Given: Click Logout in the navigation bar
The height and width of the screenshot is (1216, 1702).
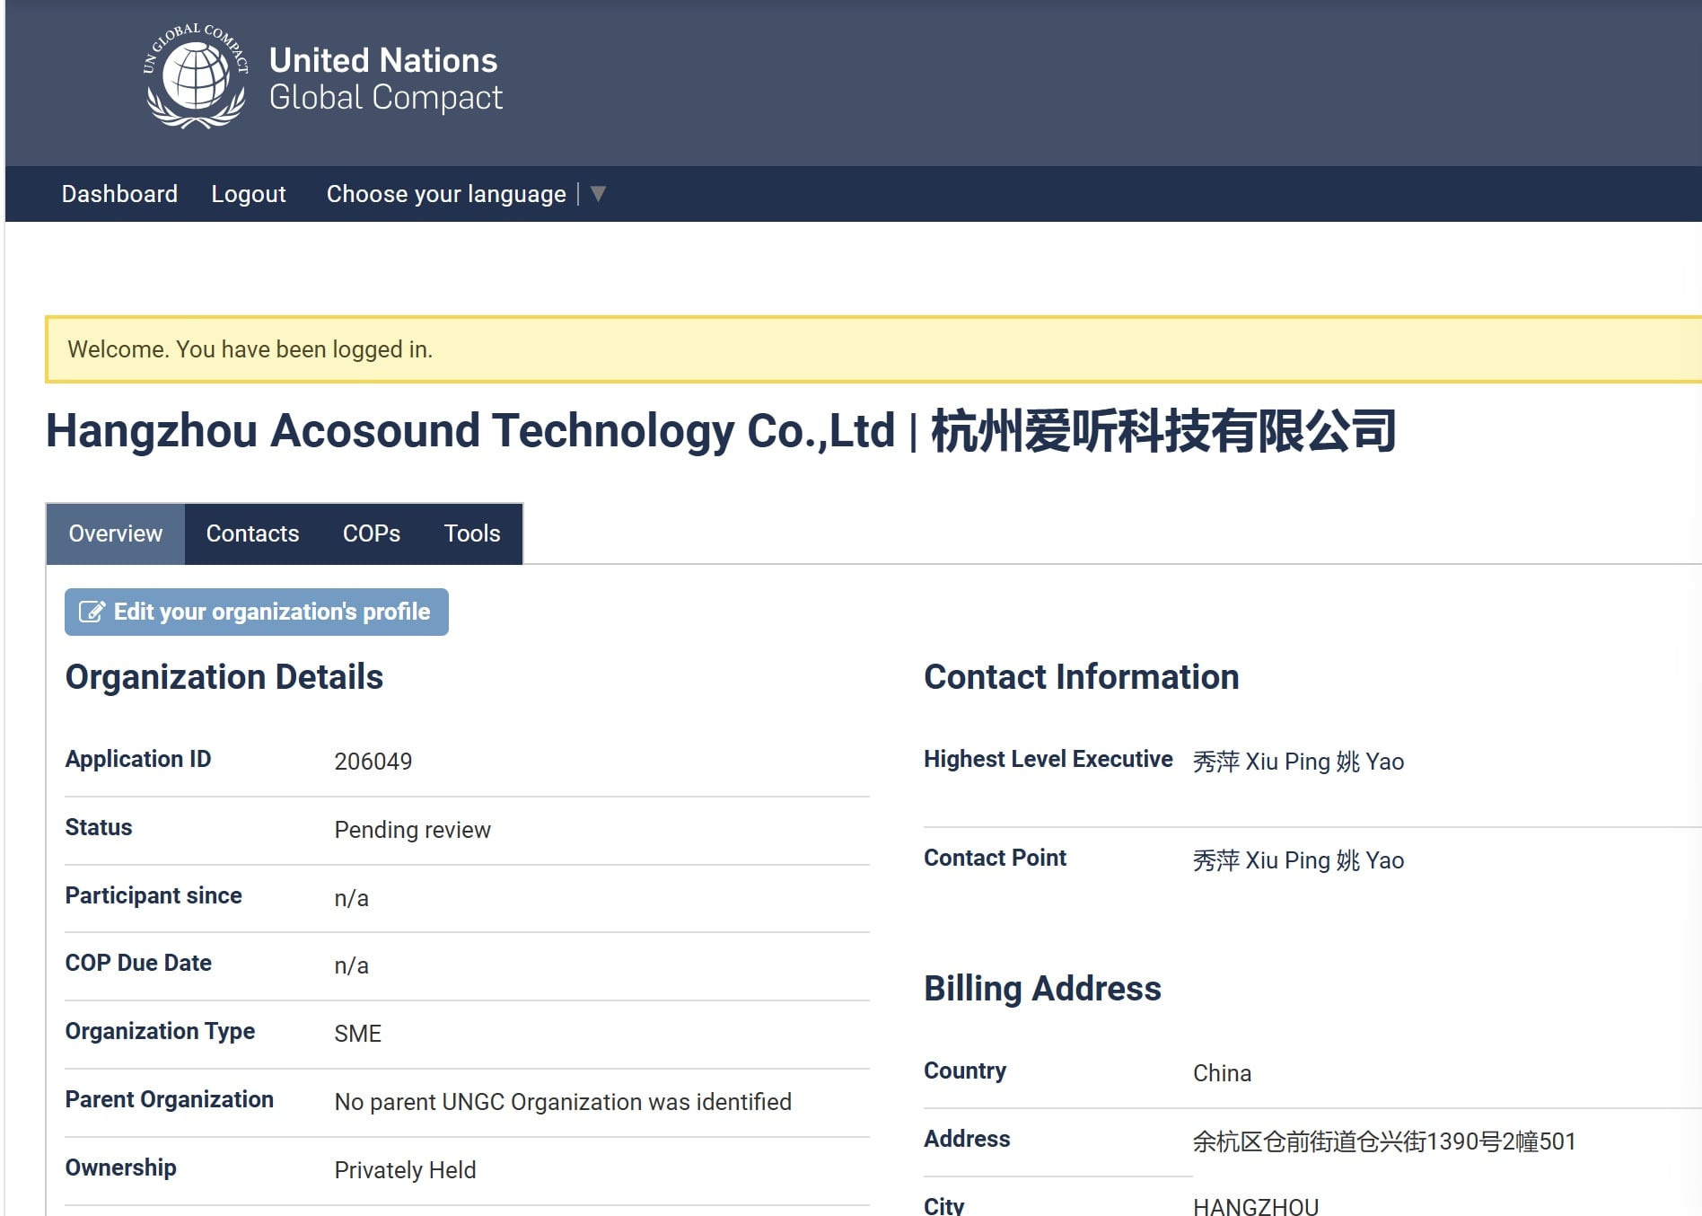Looking at the screenshot, I should pos(249,194).
